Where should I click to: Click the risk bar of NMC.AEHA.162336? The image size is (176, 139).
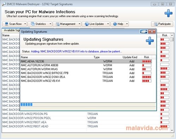coord(147,61)
